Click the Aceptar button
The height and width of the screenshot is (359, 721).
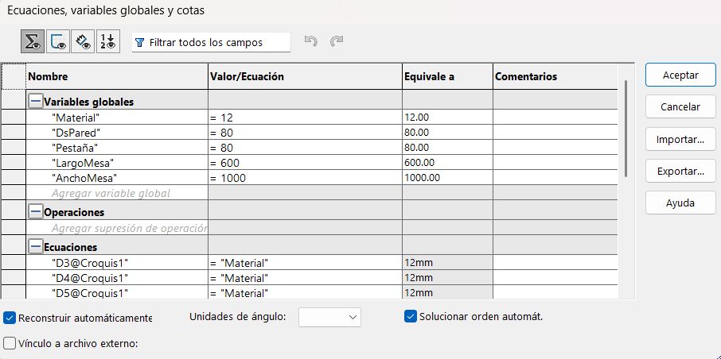(x=680, y=75)
